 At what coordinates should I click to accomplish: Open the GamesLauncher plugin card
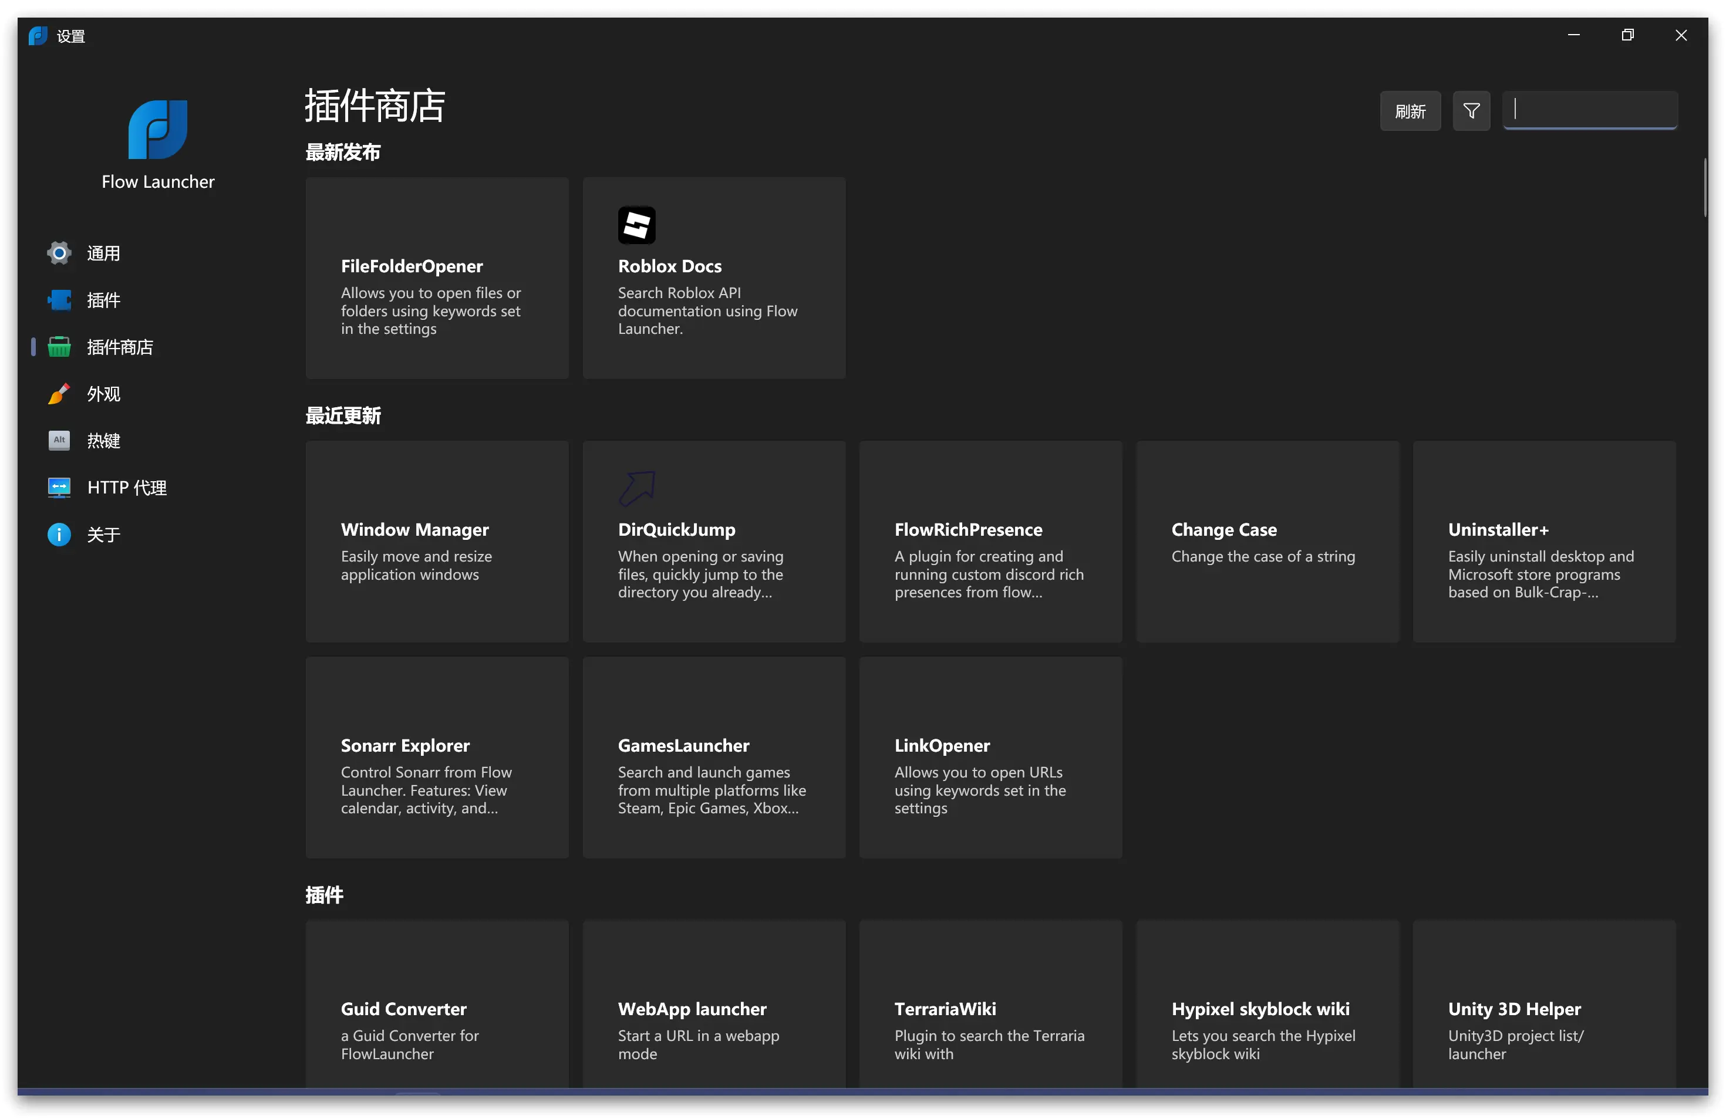pyautogui.click(x=714, y=758)
